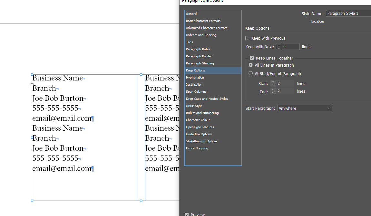
Task: Uncheck the Preview option
Action: tap(186, 214)
